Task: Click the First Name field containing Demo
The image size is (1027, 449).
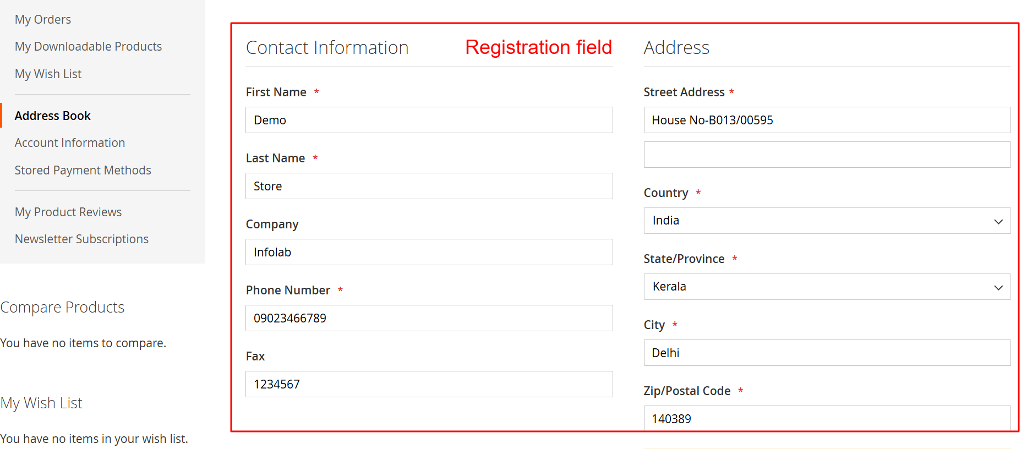Action: point(429,120)
